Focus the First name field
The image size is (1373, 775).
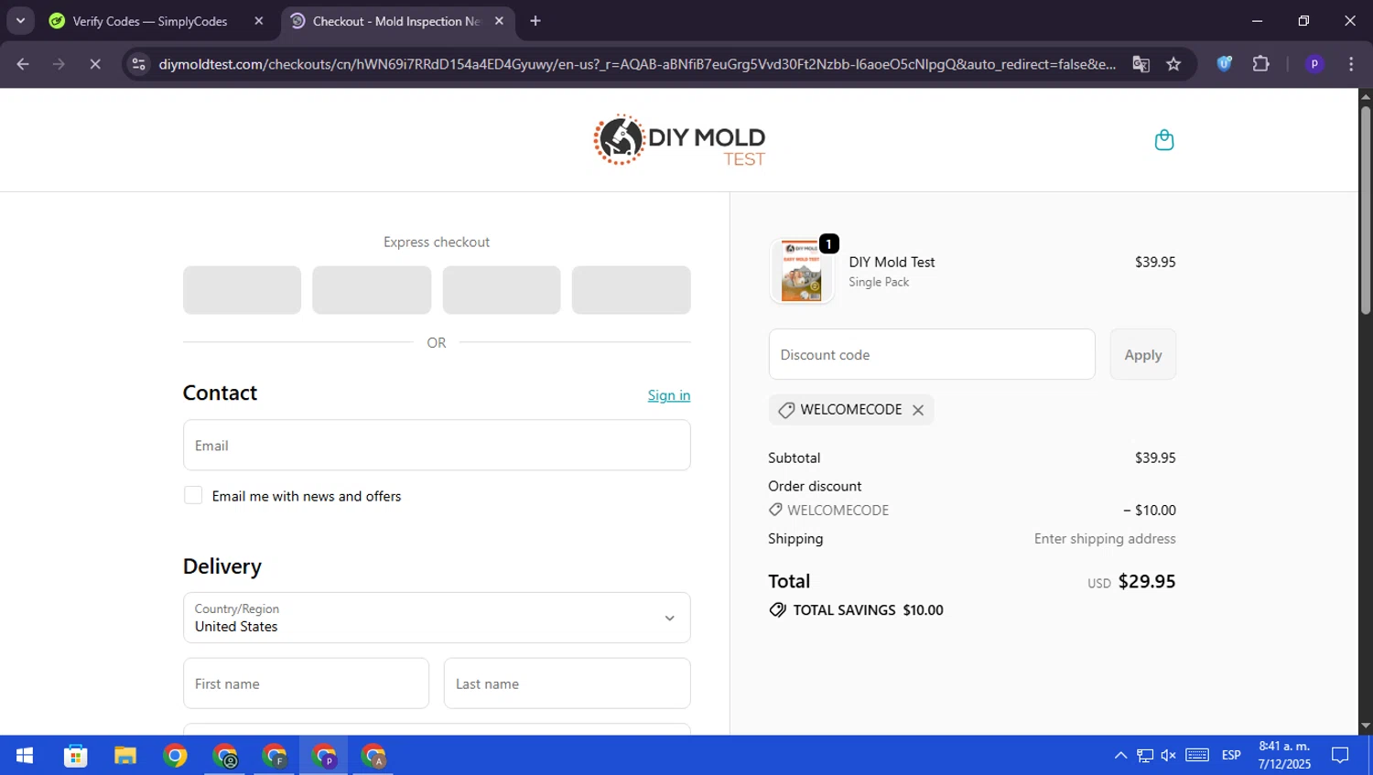(306, 684)
